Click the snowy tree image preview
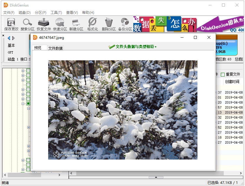Viewport: 245px width, 186px height. (x=122, y=109)
